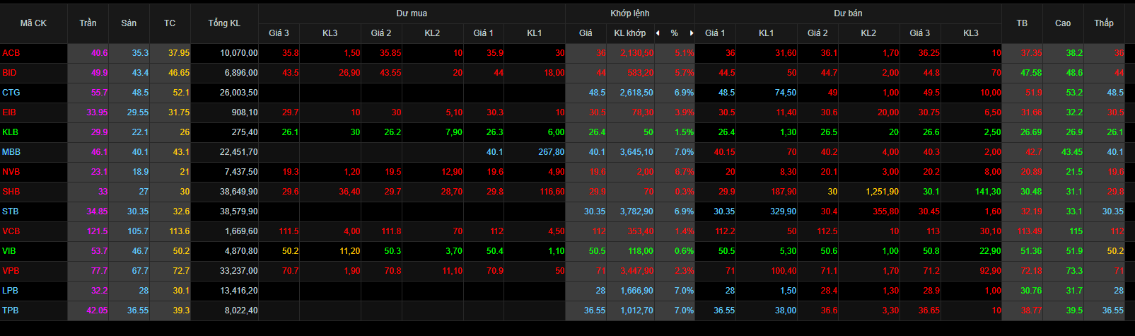Open the EIB stock symbol
The width and height of the screenshot is (1135, 336).
(x=9, y=112)
